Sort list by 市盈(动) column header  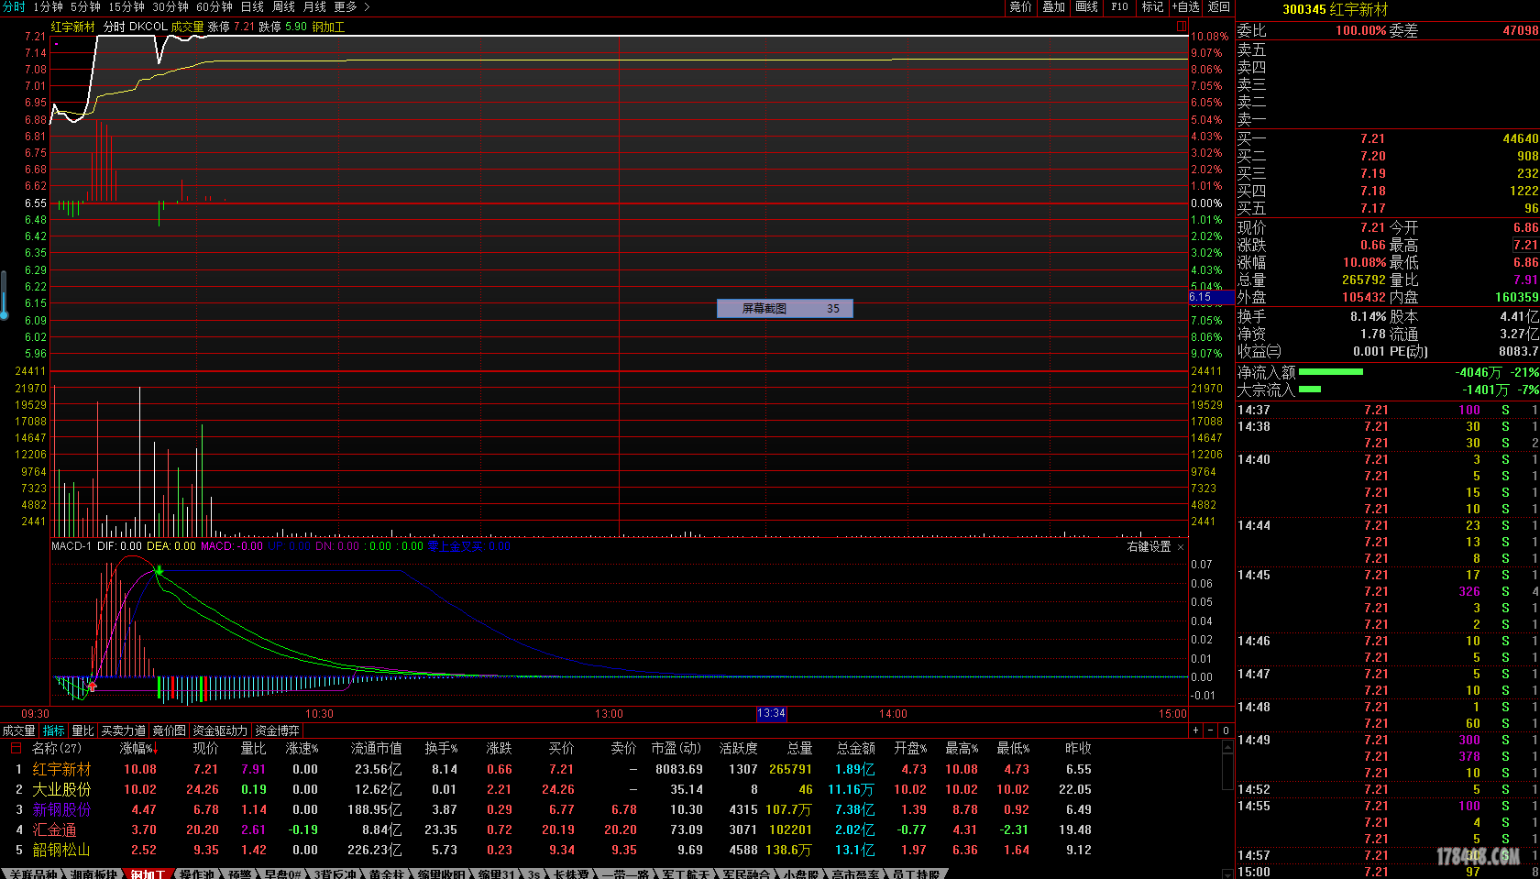point(676,748)
